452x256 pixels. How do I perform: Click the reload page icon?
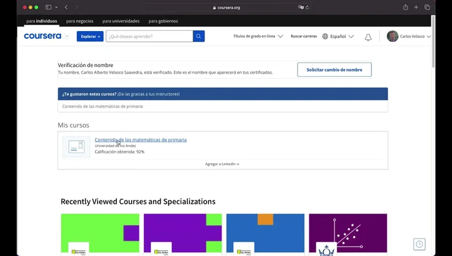coord(307,8)
